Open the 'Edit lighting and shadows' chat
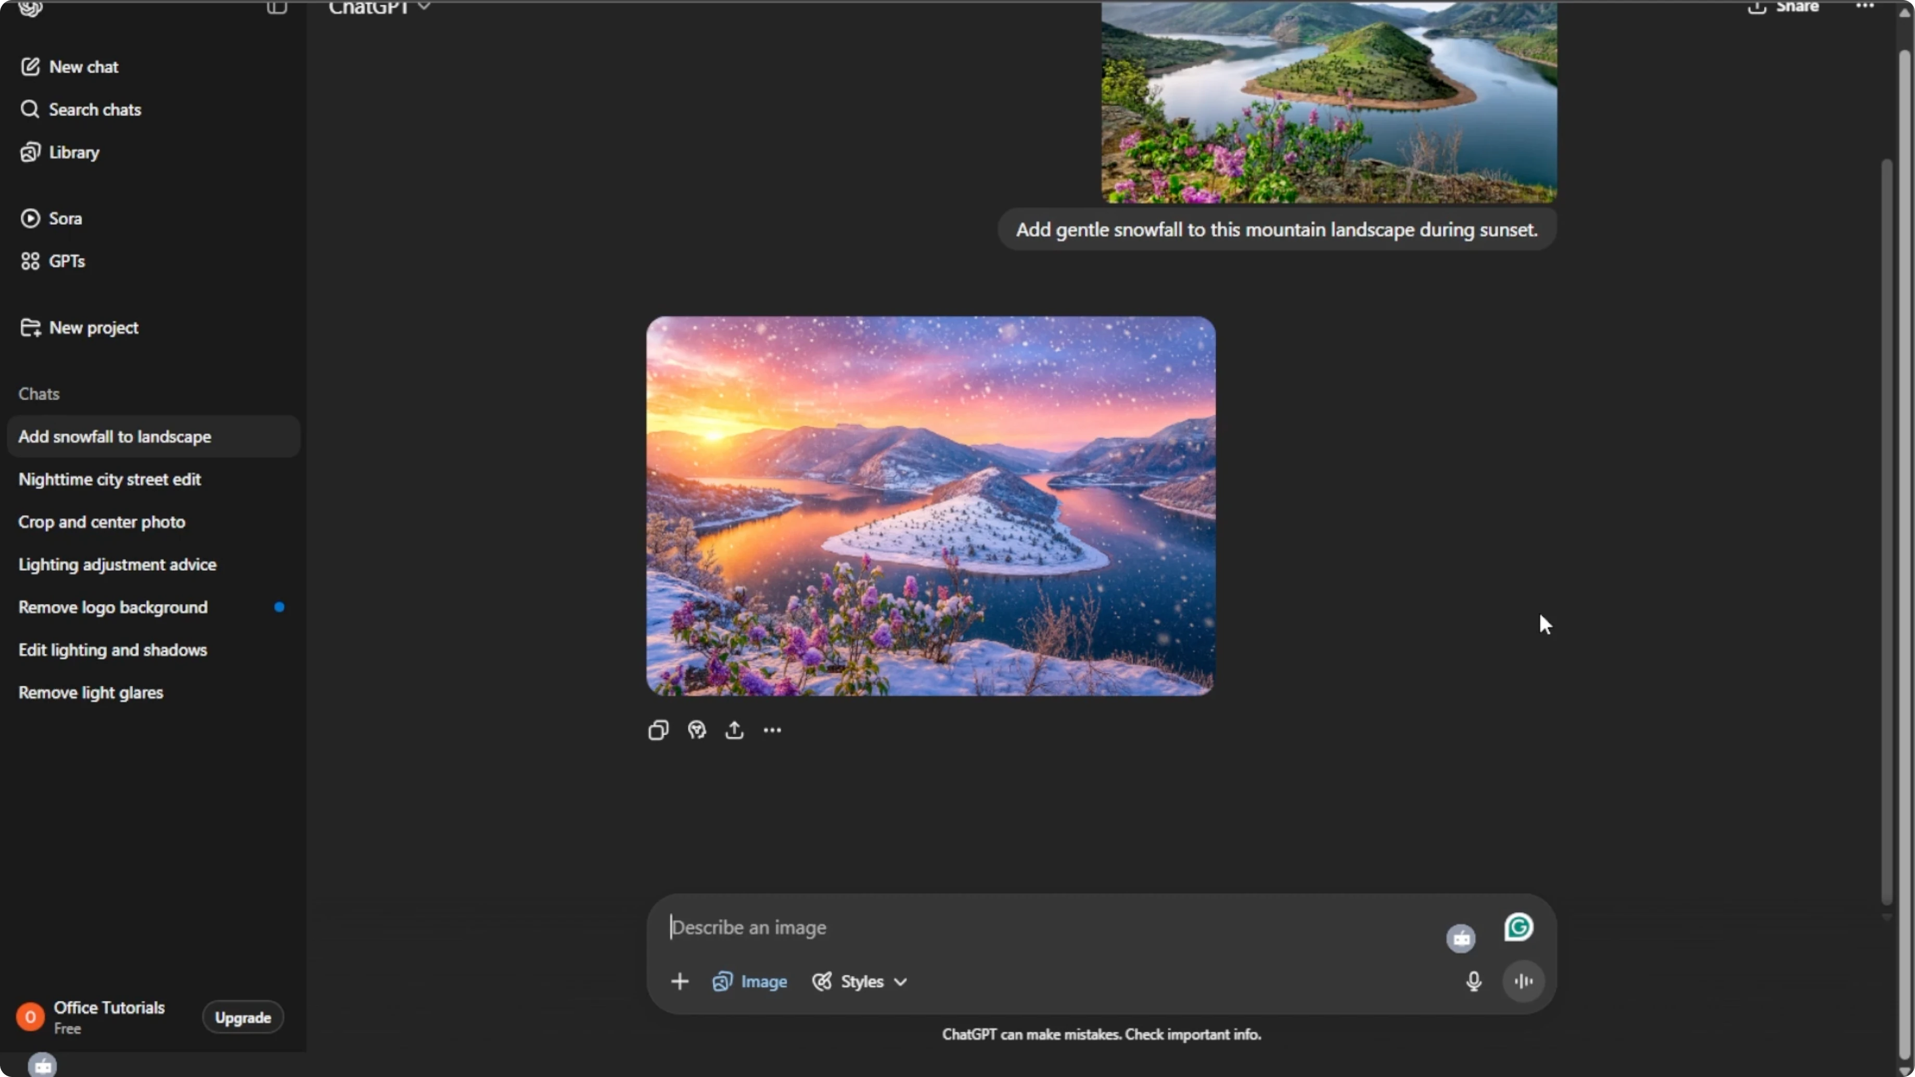 click(x=153, y=650)
